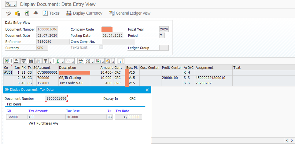Select the Tax Credit VAT description cell
295x144 pixels.
click(x=74, y=83)
